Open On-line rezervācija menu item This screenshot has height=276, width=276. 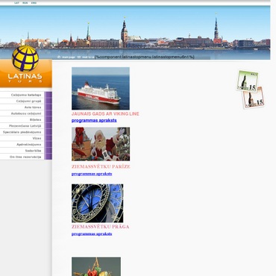coord(26,157)
